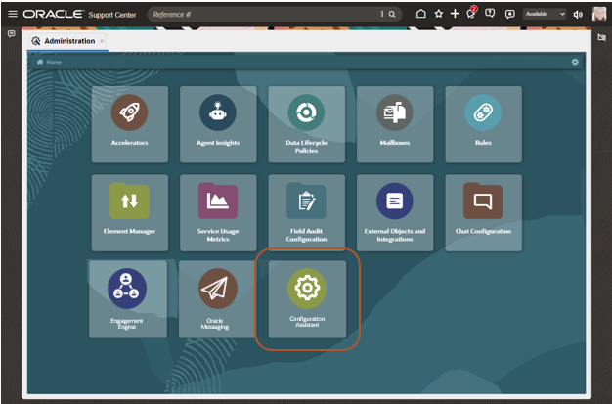Click the Home breadcrumb link
612x404 pixels.
[x=49, y=62]
